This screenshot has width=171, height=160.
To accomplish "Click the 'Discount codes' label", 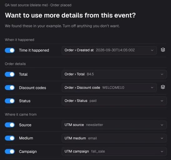I will [33, 88].
